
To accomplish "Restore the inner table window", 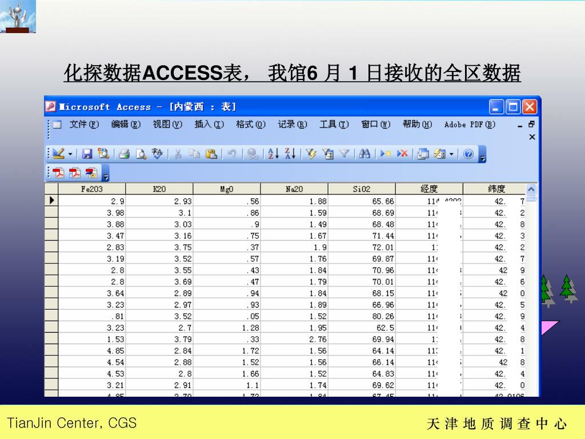I will [532, 124].
